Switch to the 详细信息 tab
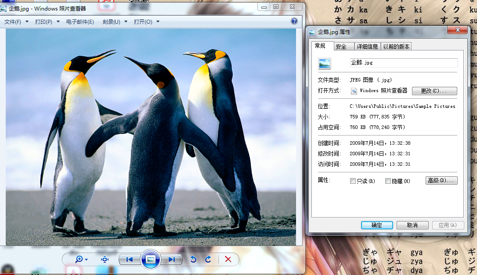Screen dimensions: 477x275 pyautogui.click(x=367, y=46)
